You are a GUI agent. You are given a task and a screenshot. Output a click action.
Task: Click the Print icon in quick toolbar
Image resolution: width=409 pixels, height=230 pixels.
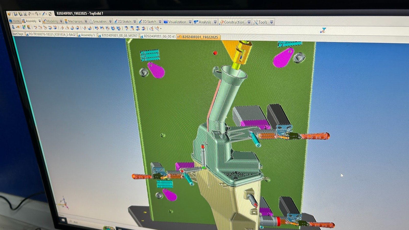point(25,14)
